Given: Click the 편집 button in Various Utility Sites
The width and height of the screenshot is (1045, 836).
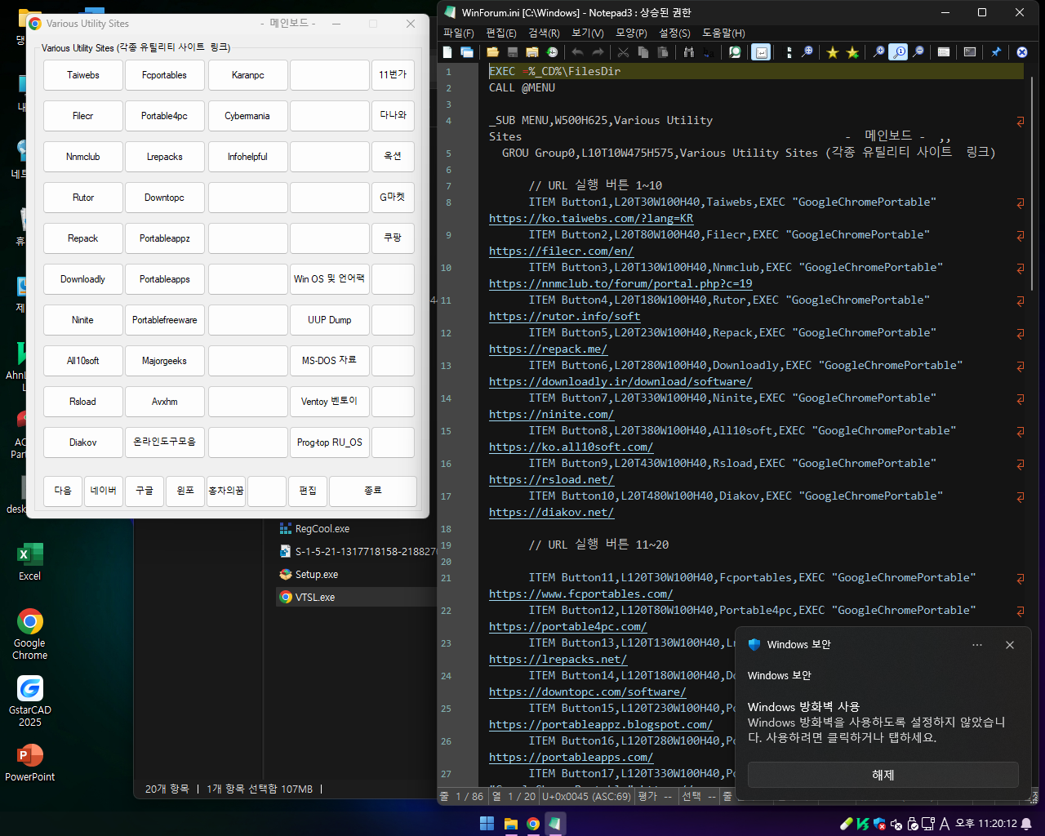Looking at the screenshot, I should pos(308,491).
